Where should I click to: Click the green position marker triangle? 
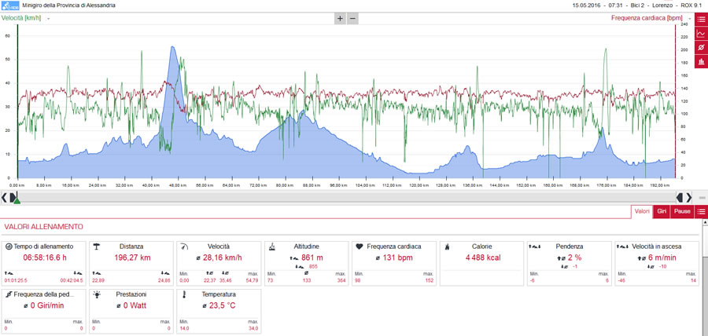17,200
